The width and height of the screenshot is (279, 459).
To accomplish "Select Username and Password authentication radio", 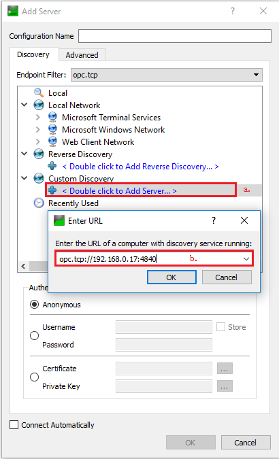I will tap(34, 336).
